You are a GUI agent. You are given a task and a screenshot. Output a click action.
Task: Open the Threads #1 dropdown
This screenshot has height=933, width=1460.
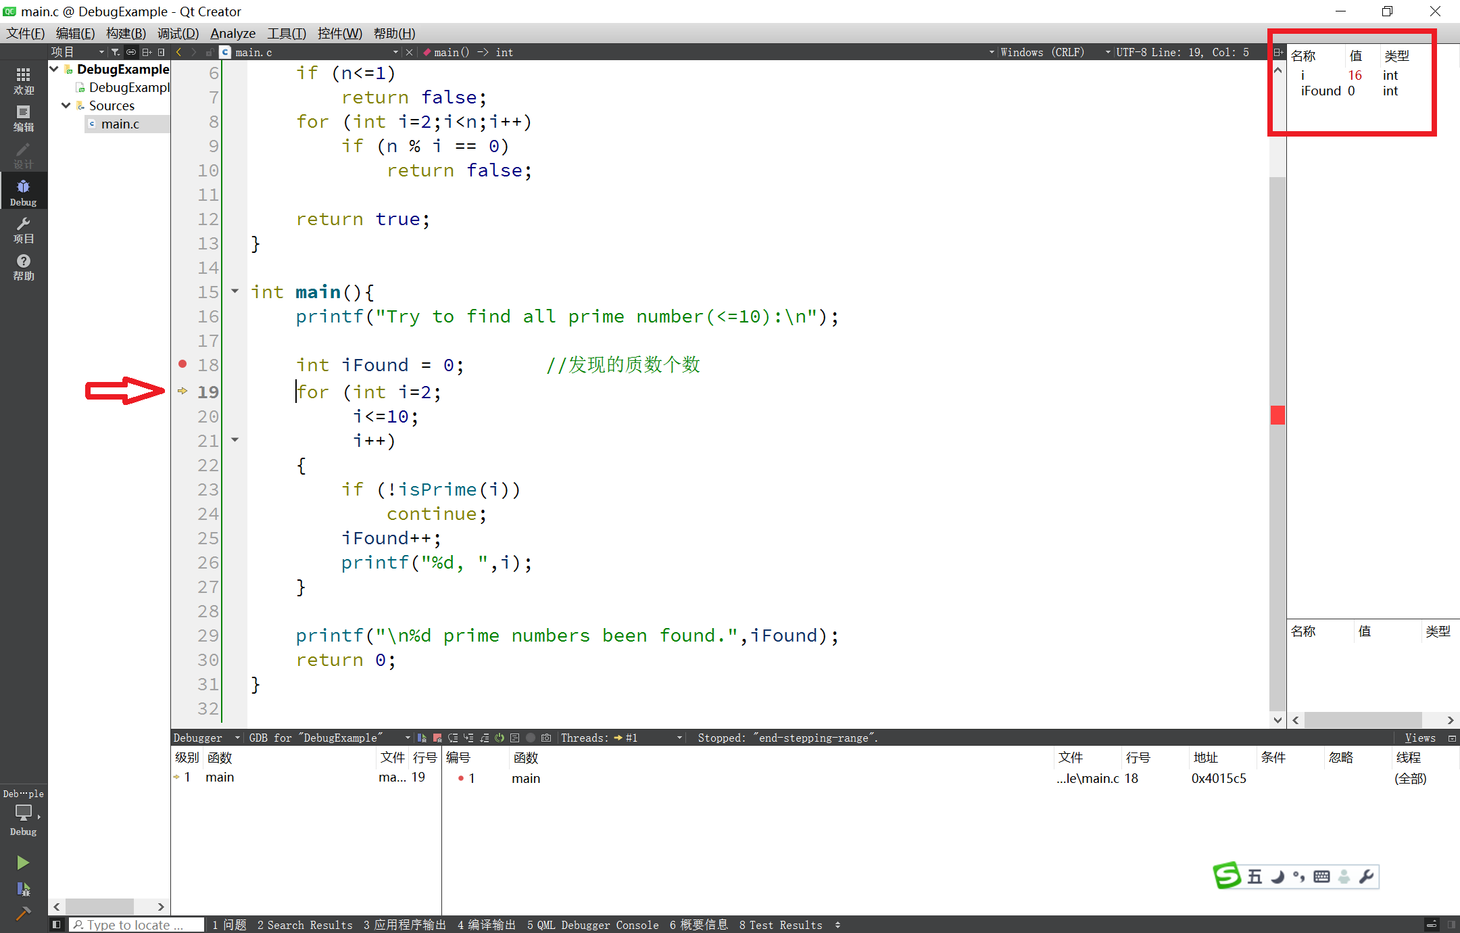tap(621, 738)
